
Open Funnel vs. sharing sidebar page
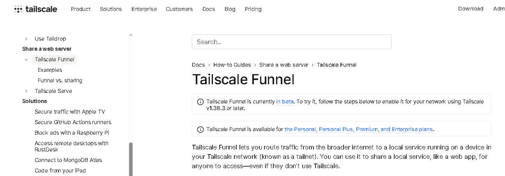click(x=60, y=80)
